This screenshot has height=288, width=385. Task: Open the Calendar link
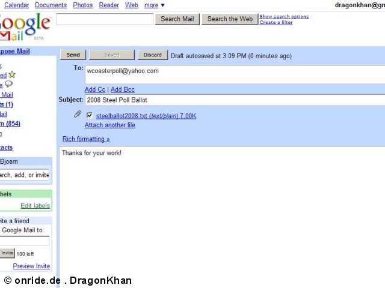point(16,5)
